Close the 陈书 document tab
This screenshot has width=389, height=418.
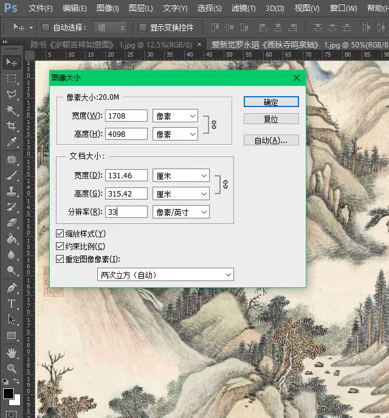pyautogui.click(x=199, y=44)
